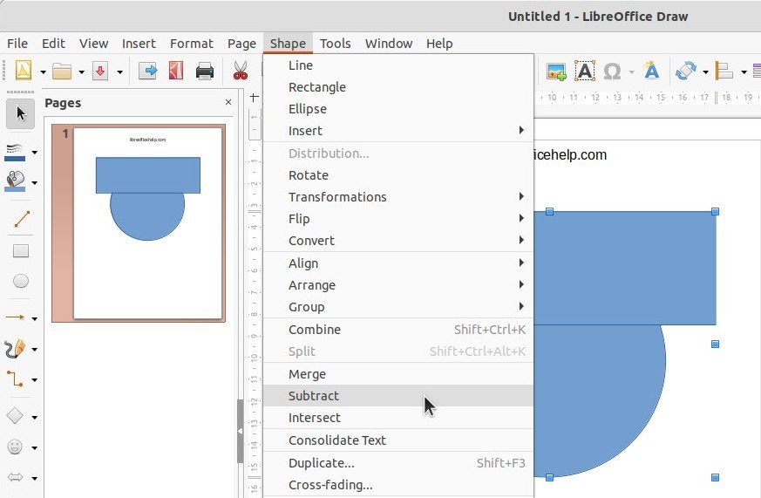This screenshot has height=498, width=761.
Task: Click the Insert Image icon
Action: [x=556, y=72]
